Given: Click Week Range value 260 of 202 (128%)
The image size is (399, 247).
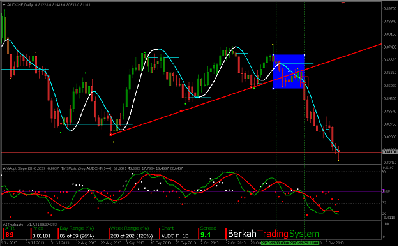Looking at the screenshot, I should (x=132, y=236).
